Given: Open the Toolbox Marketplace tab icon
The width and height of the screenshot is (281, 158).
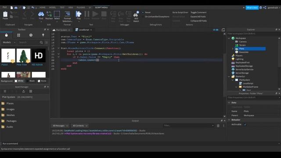Looking at the screenshot, I should click(6, 35).
